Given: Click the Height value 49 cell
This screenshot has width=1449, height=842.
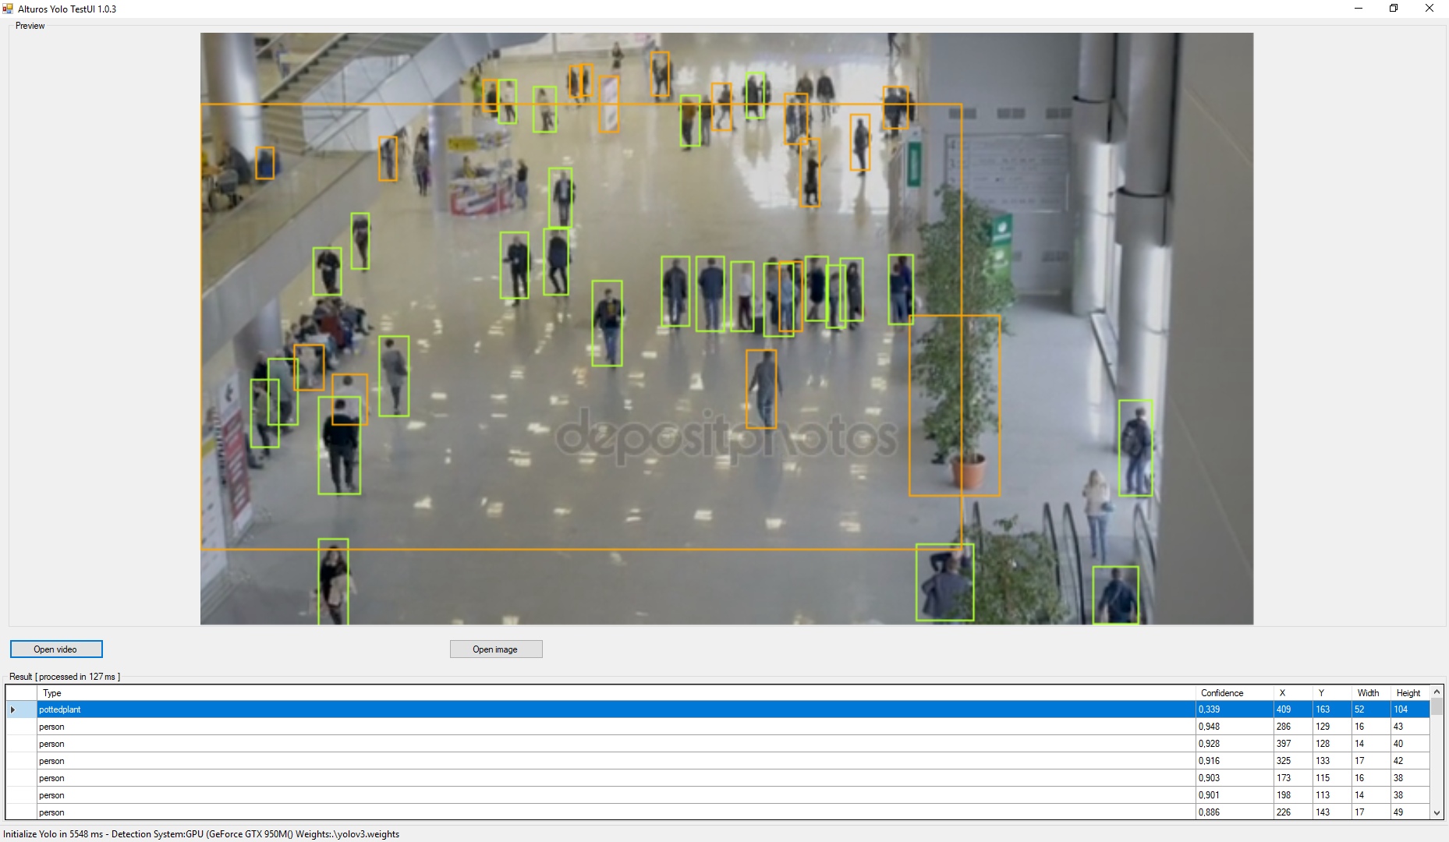Looking at the screenshot, I should pyautogui.click(x=1410, y=812).
